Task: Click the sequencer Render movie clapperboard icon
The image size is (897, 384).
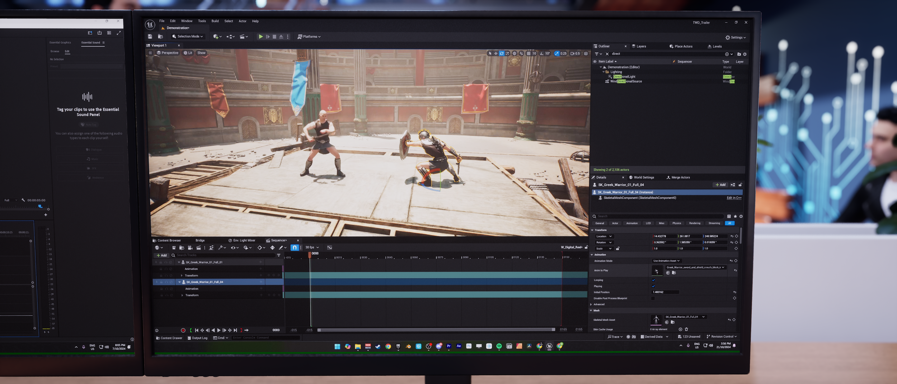Action: (198, 247)
